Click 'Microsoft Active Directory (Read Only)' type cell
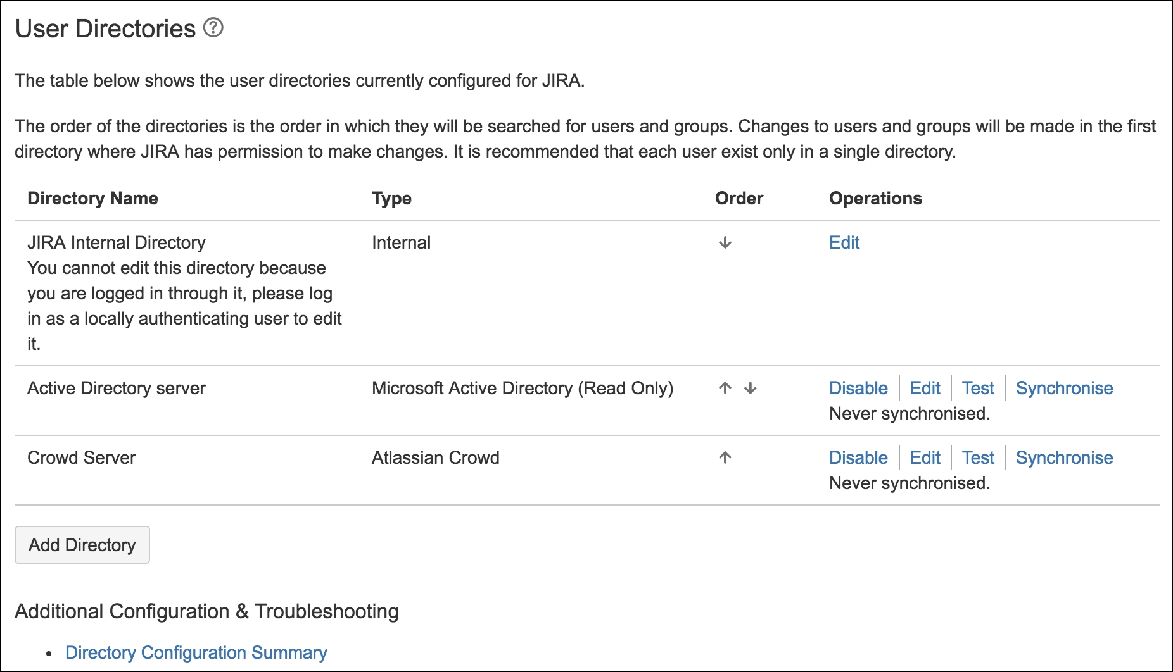This screenshot has width=1173, height=672. [523, 388]
